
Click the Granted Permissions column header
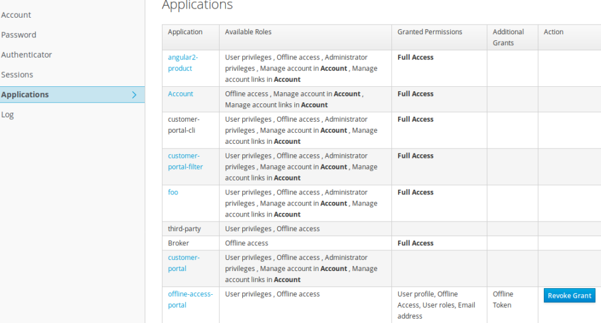pyautogui.click(x=430, y=32)
